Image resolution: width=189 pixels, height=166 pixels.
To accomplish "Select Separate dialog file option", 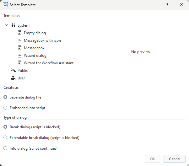I will coord(5,97).
